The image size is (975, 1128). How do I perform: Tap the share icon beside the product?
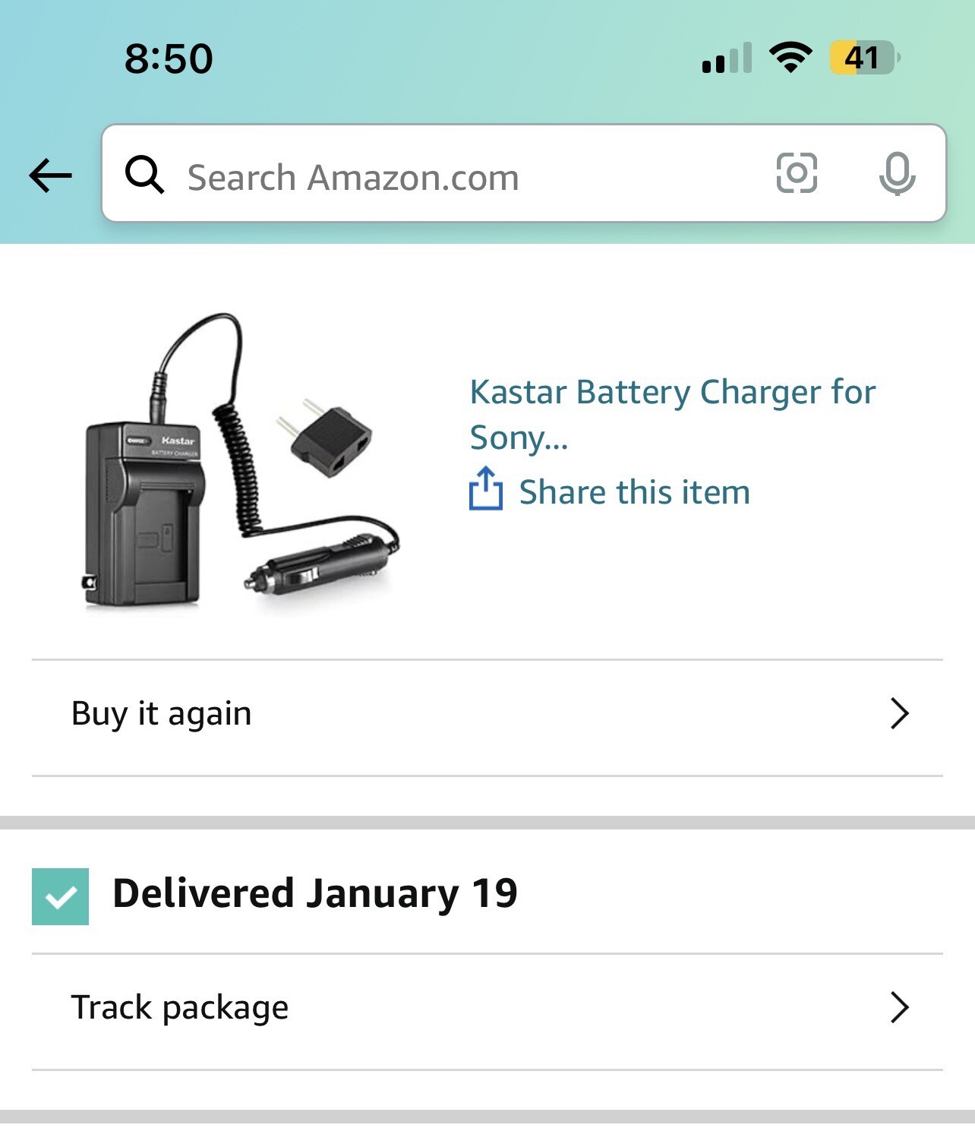coord(486,489)
